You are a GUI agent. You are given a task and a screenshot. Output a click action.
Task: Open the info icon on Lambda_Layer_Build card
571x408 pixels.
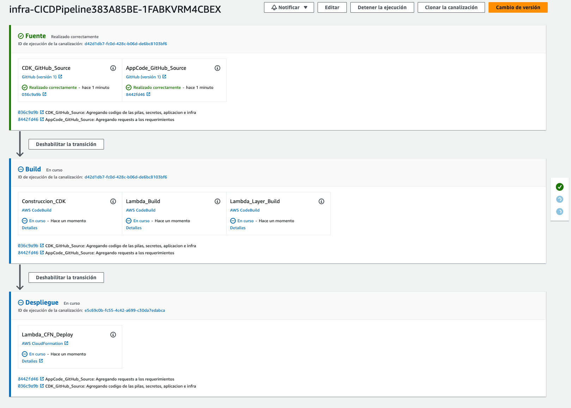pos(321,201)
